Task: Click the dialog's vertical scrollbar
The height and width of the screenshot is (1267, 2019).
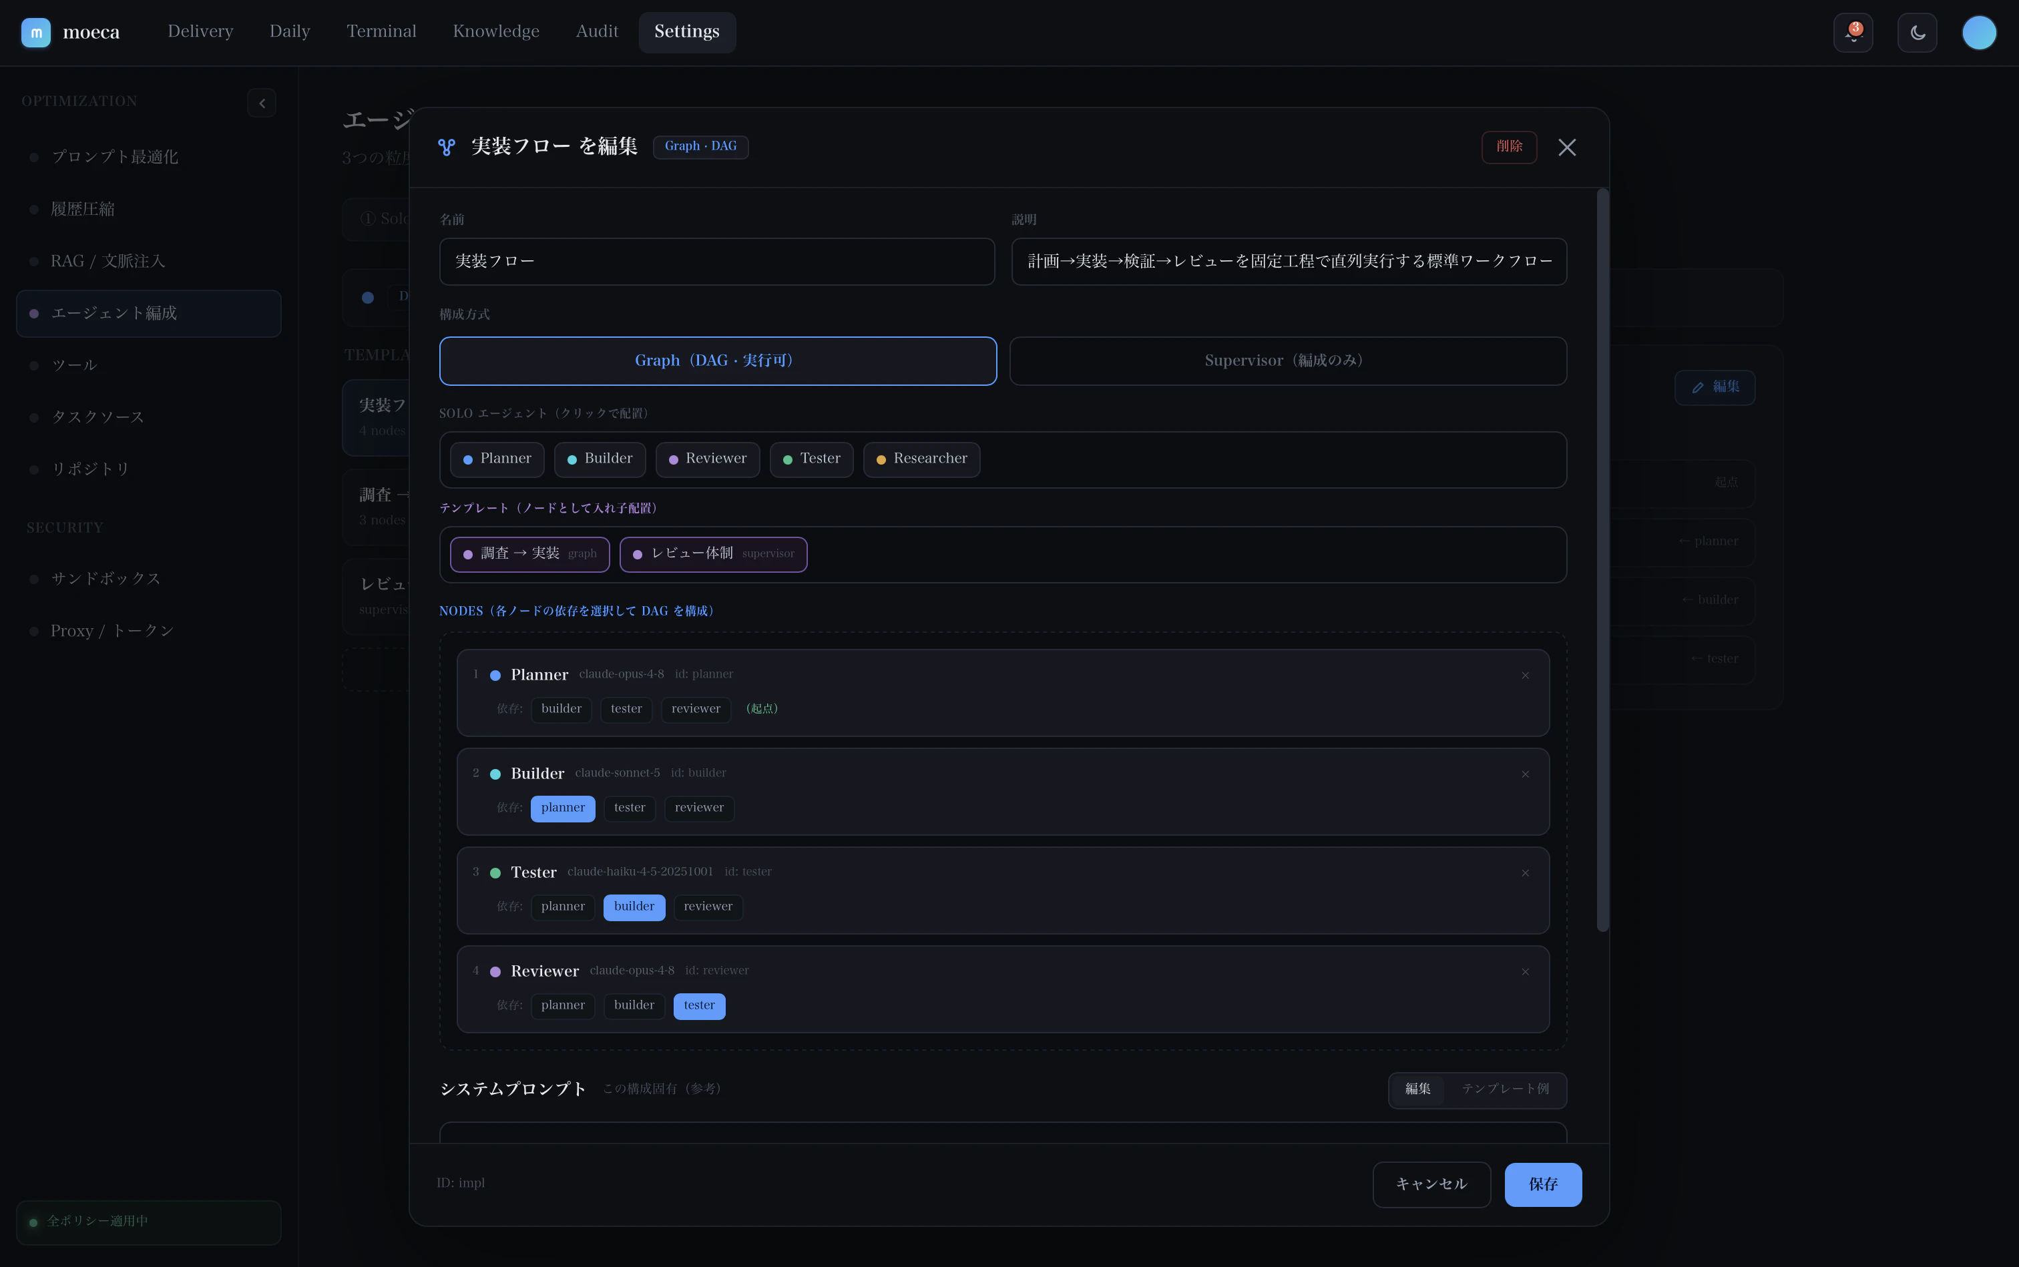Action: [1602, 560]
